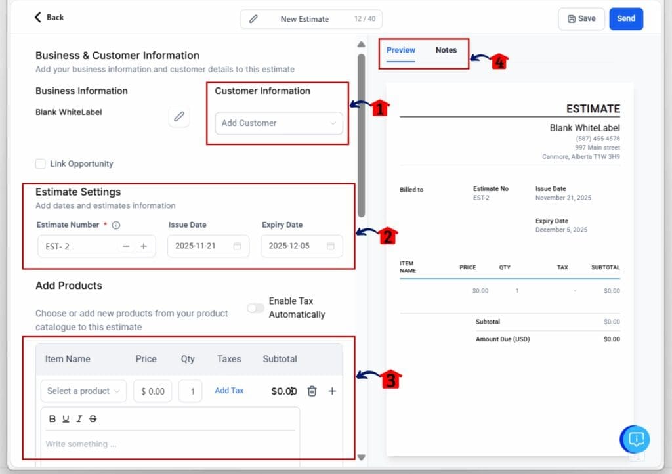The width and height of the screenshot is (672, 474).
Task: Open the Issue Date calendar icon
Action: (237, 246)
